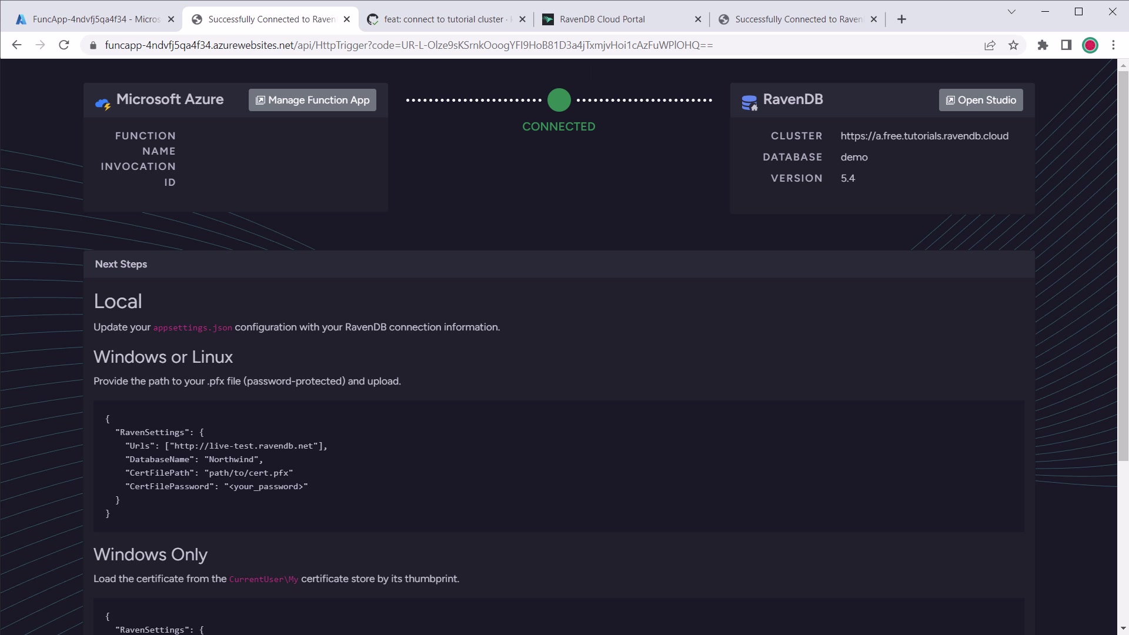Viewport: 1129px width, 635px height.
Task: Click the scrollbar down arrow
Action: coord(1123,629)
